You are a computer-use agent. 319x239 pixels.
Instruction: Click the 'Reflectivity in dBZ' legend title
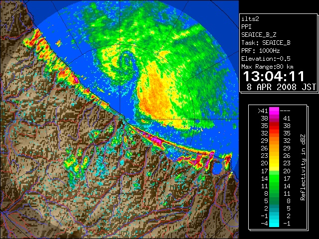coord(303,167)
